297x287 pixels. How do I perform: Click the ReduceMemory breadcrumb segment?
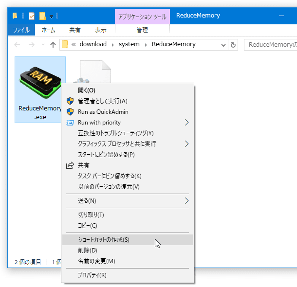(174, 44)
